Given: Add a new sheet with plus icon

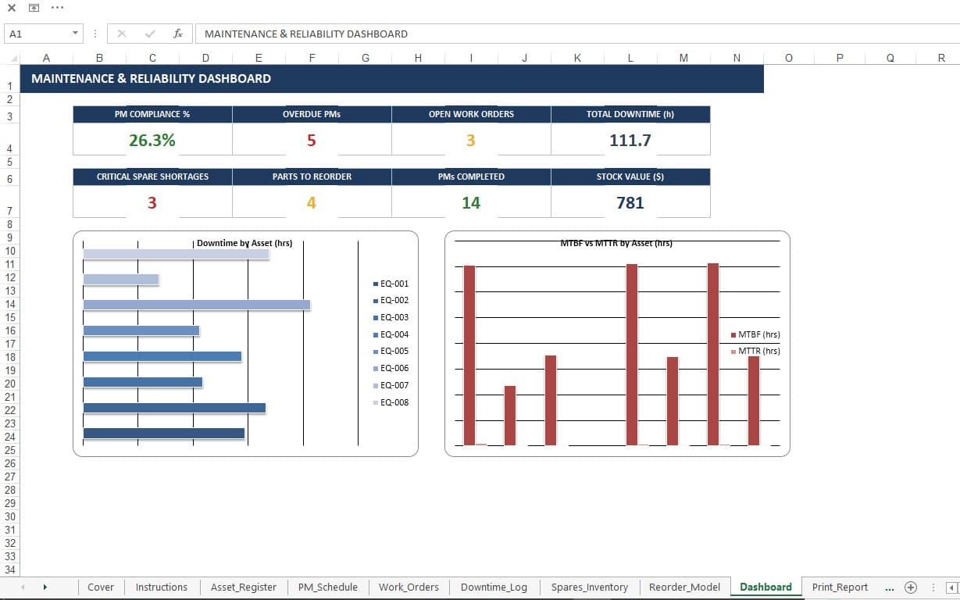Looking at the screenshot, I should [x=910, y=587].
